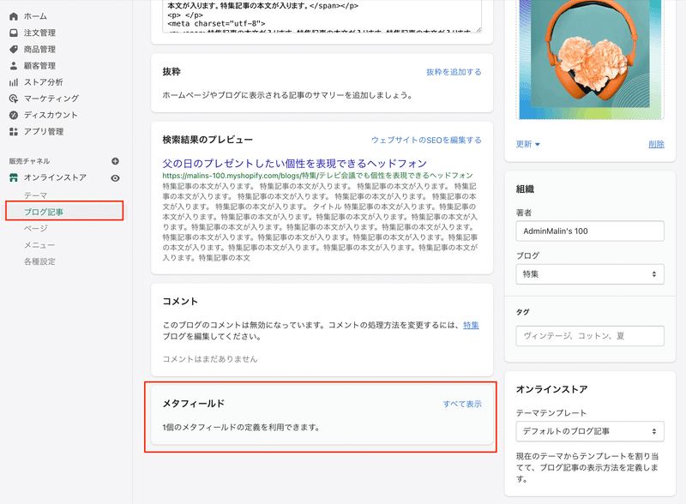Open テーマ submenu item

(x=35, y=195)
